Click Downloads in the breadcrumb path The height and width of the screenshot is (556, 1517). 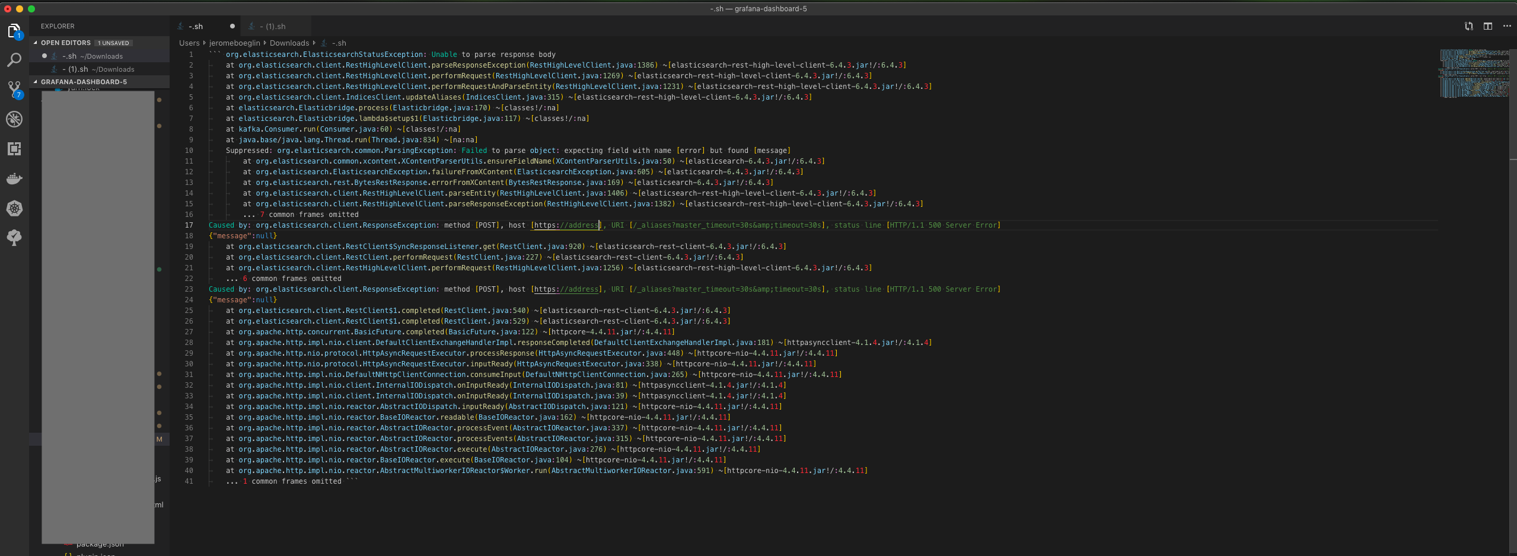click(289, 43)
